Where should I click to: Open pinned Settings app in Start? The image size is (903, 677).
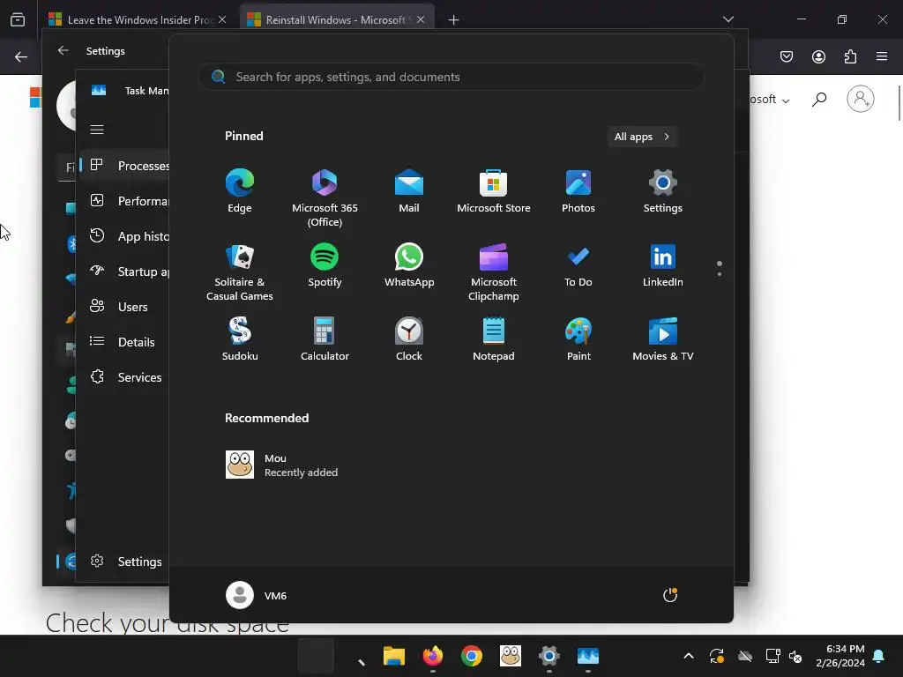pyautogui.click(x=663, y=191)
